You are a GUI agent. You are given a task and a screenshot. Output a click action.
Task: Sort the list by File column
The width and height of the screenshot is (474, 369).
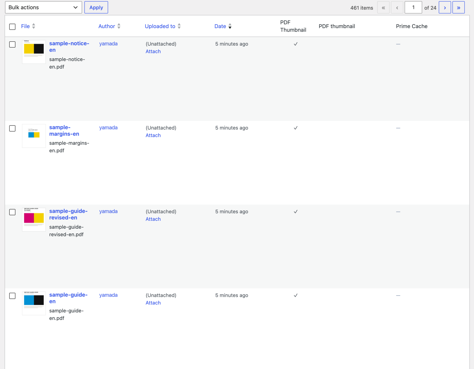coord(25,26)
